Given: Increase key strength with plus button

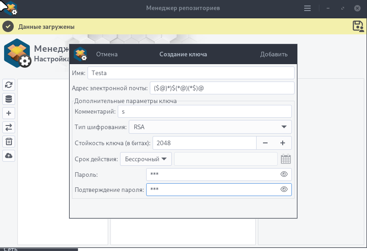Looking at the screenshot, I should click(x=283, y=143).
